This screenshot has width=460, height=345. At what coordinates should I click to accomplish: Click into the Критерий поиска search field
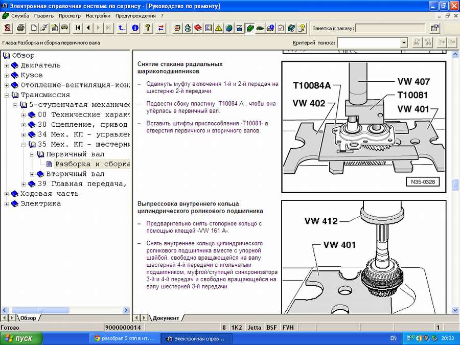(369, 43)
